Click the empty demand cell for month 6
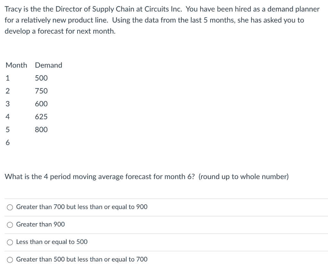Viewport: 328px width, 267px height. (41, 142)
